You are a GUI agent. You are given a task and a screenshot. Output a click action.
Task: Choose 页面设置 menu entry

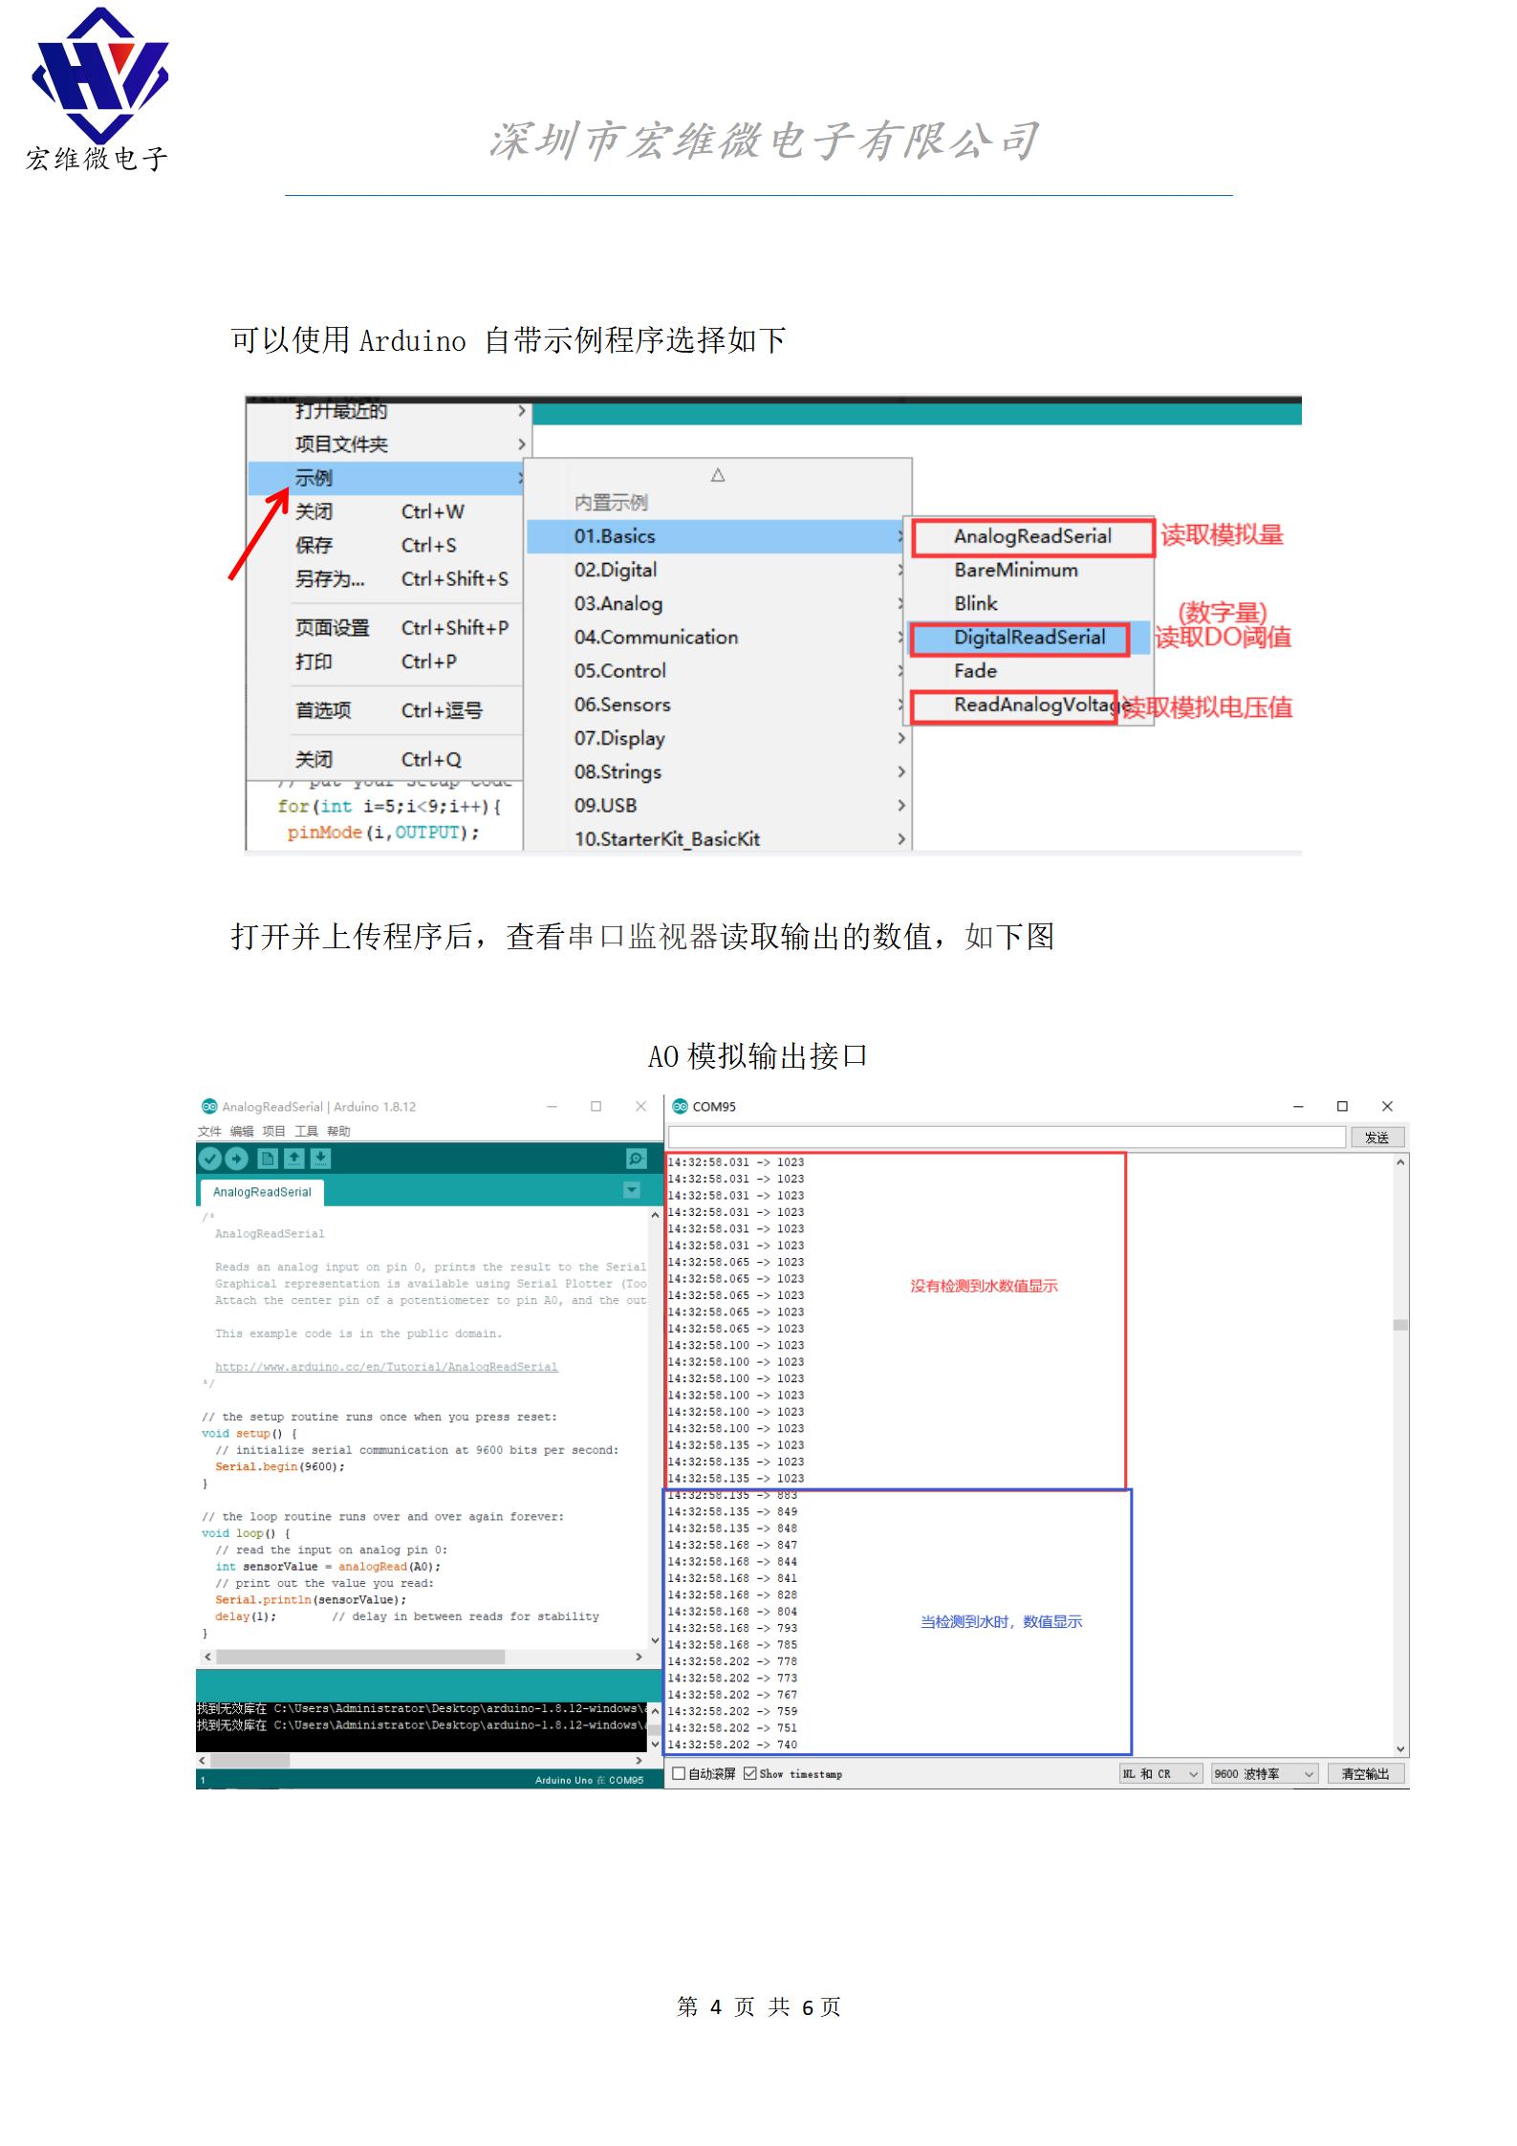point(386,627)
